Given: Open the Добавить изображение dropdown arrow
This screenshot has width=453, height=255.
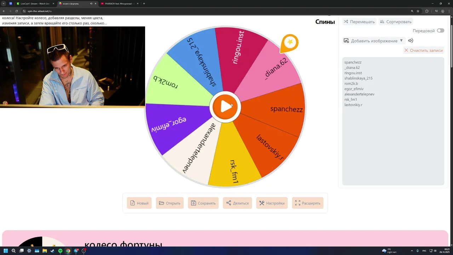Looking at the screenshot, I should 401,40.
